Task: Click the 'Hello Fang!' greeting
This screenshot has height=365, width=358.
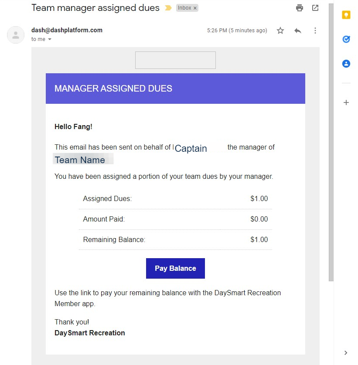Action: 73,126
